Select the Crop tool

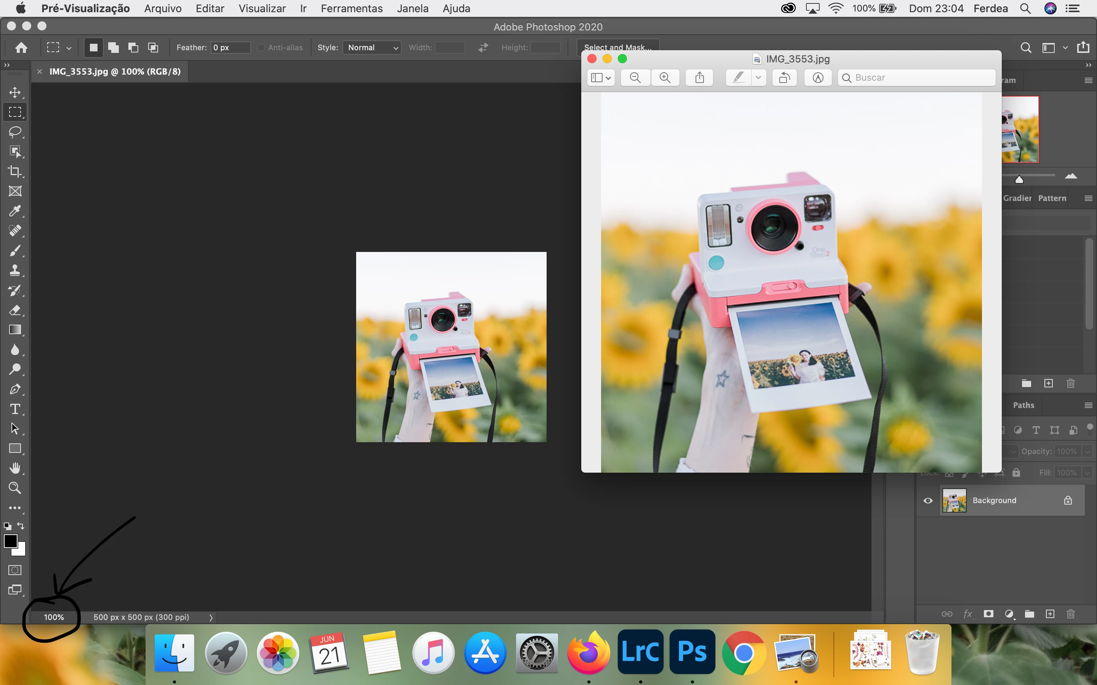pyautogui.click(x=15, y=171)
